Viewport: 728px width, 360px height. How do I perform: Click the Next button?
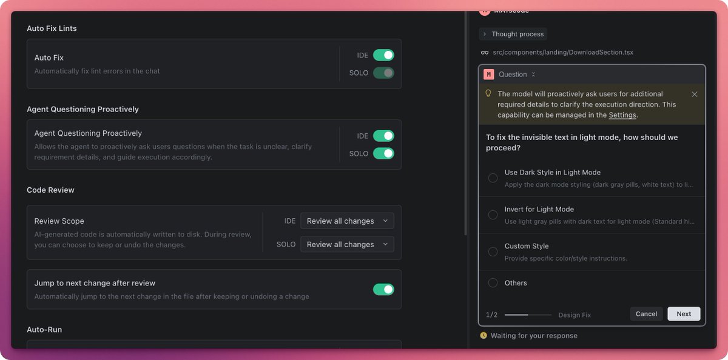coord(684,314)
